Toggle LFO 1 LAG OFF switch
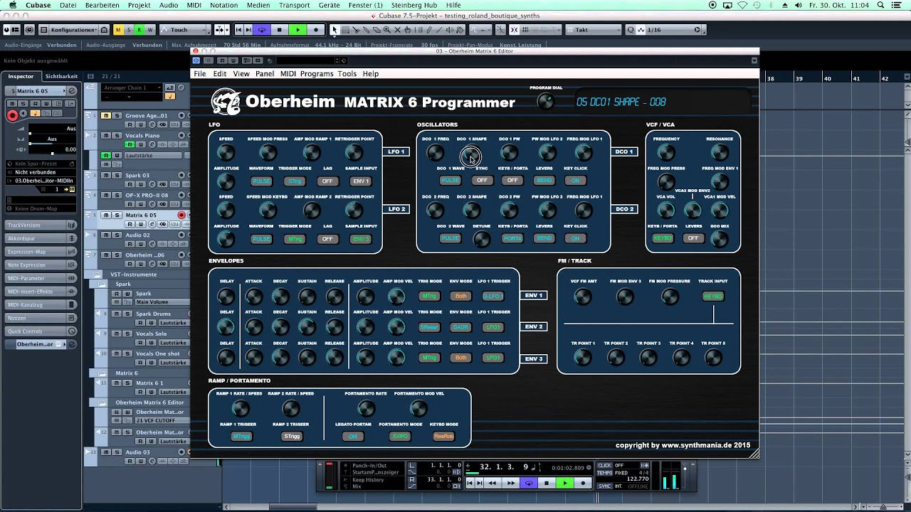Image resolution: width=911 pixels, height=512 pixels. pyautogui.click(x=327, y=181)
